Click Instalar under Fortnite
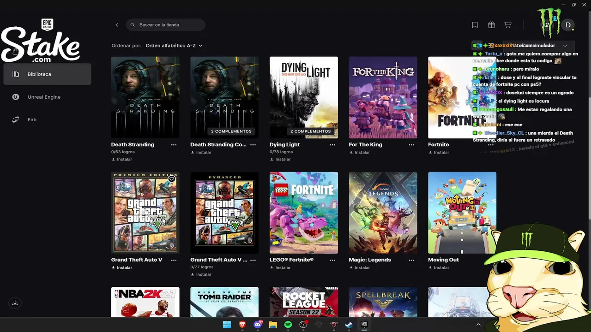The height and width of the screenshot is (332, 591). [439, 152]
